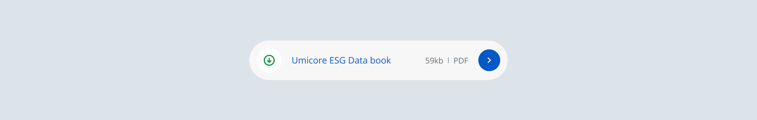
Task: Download the ESG Data book via green icon
Action: [269, 60]
